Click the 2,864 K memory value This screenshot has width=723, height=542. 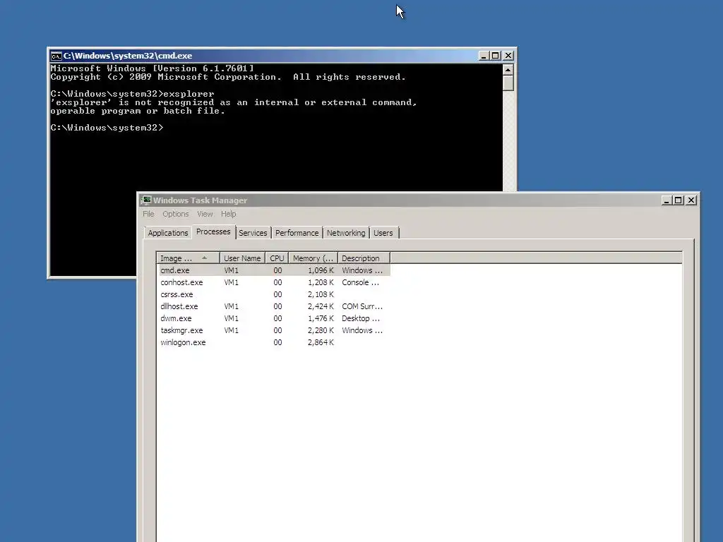tap(321, 342)
